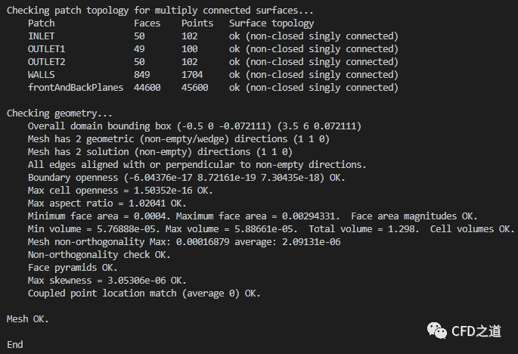The width and height of the screenshot is (518, 354).
Task: Click the INLET patch name
Action: point(41,36)
